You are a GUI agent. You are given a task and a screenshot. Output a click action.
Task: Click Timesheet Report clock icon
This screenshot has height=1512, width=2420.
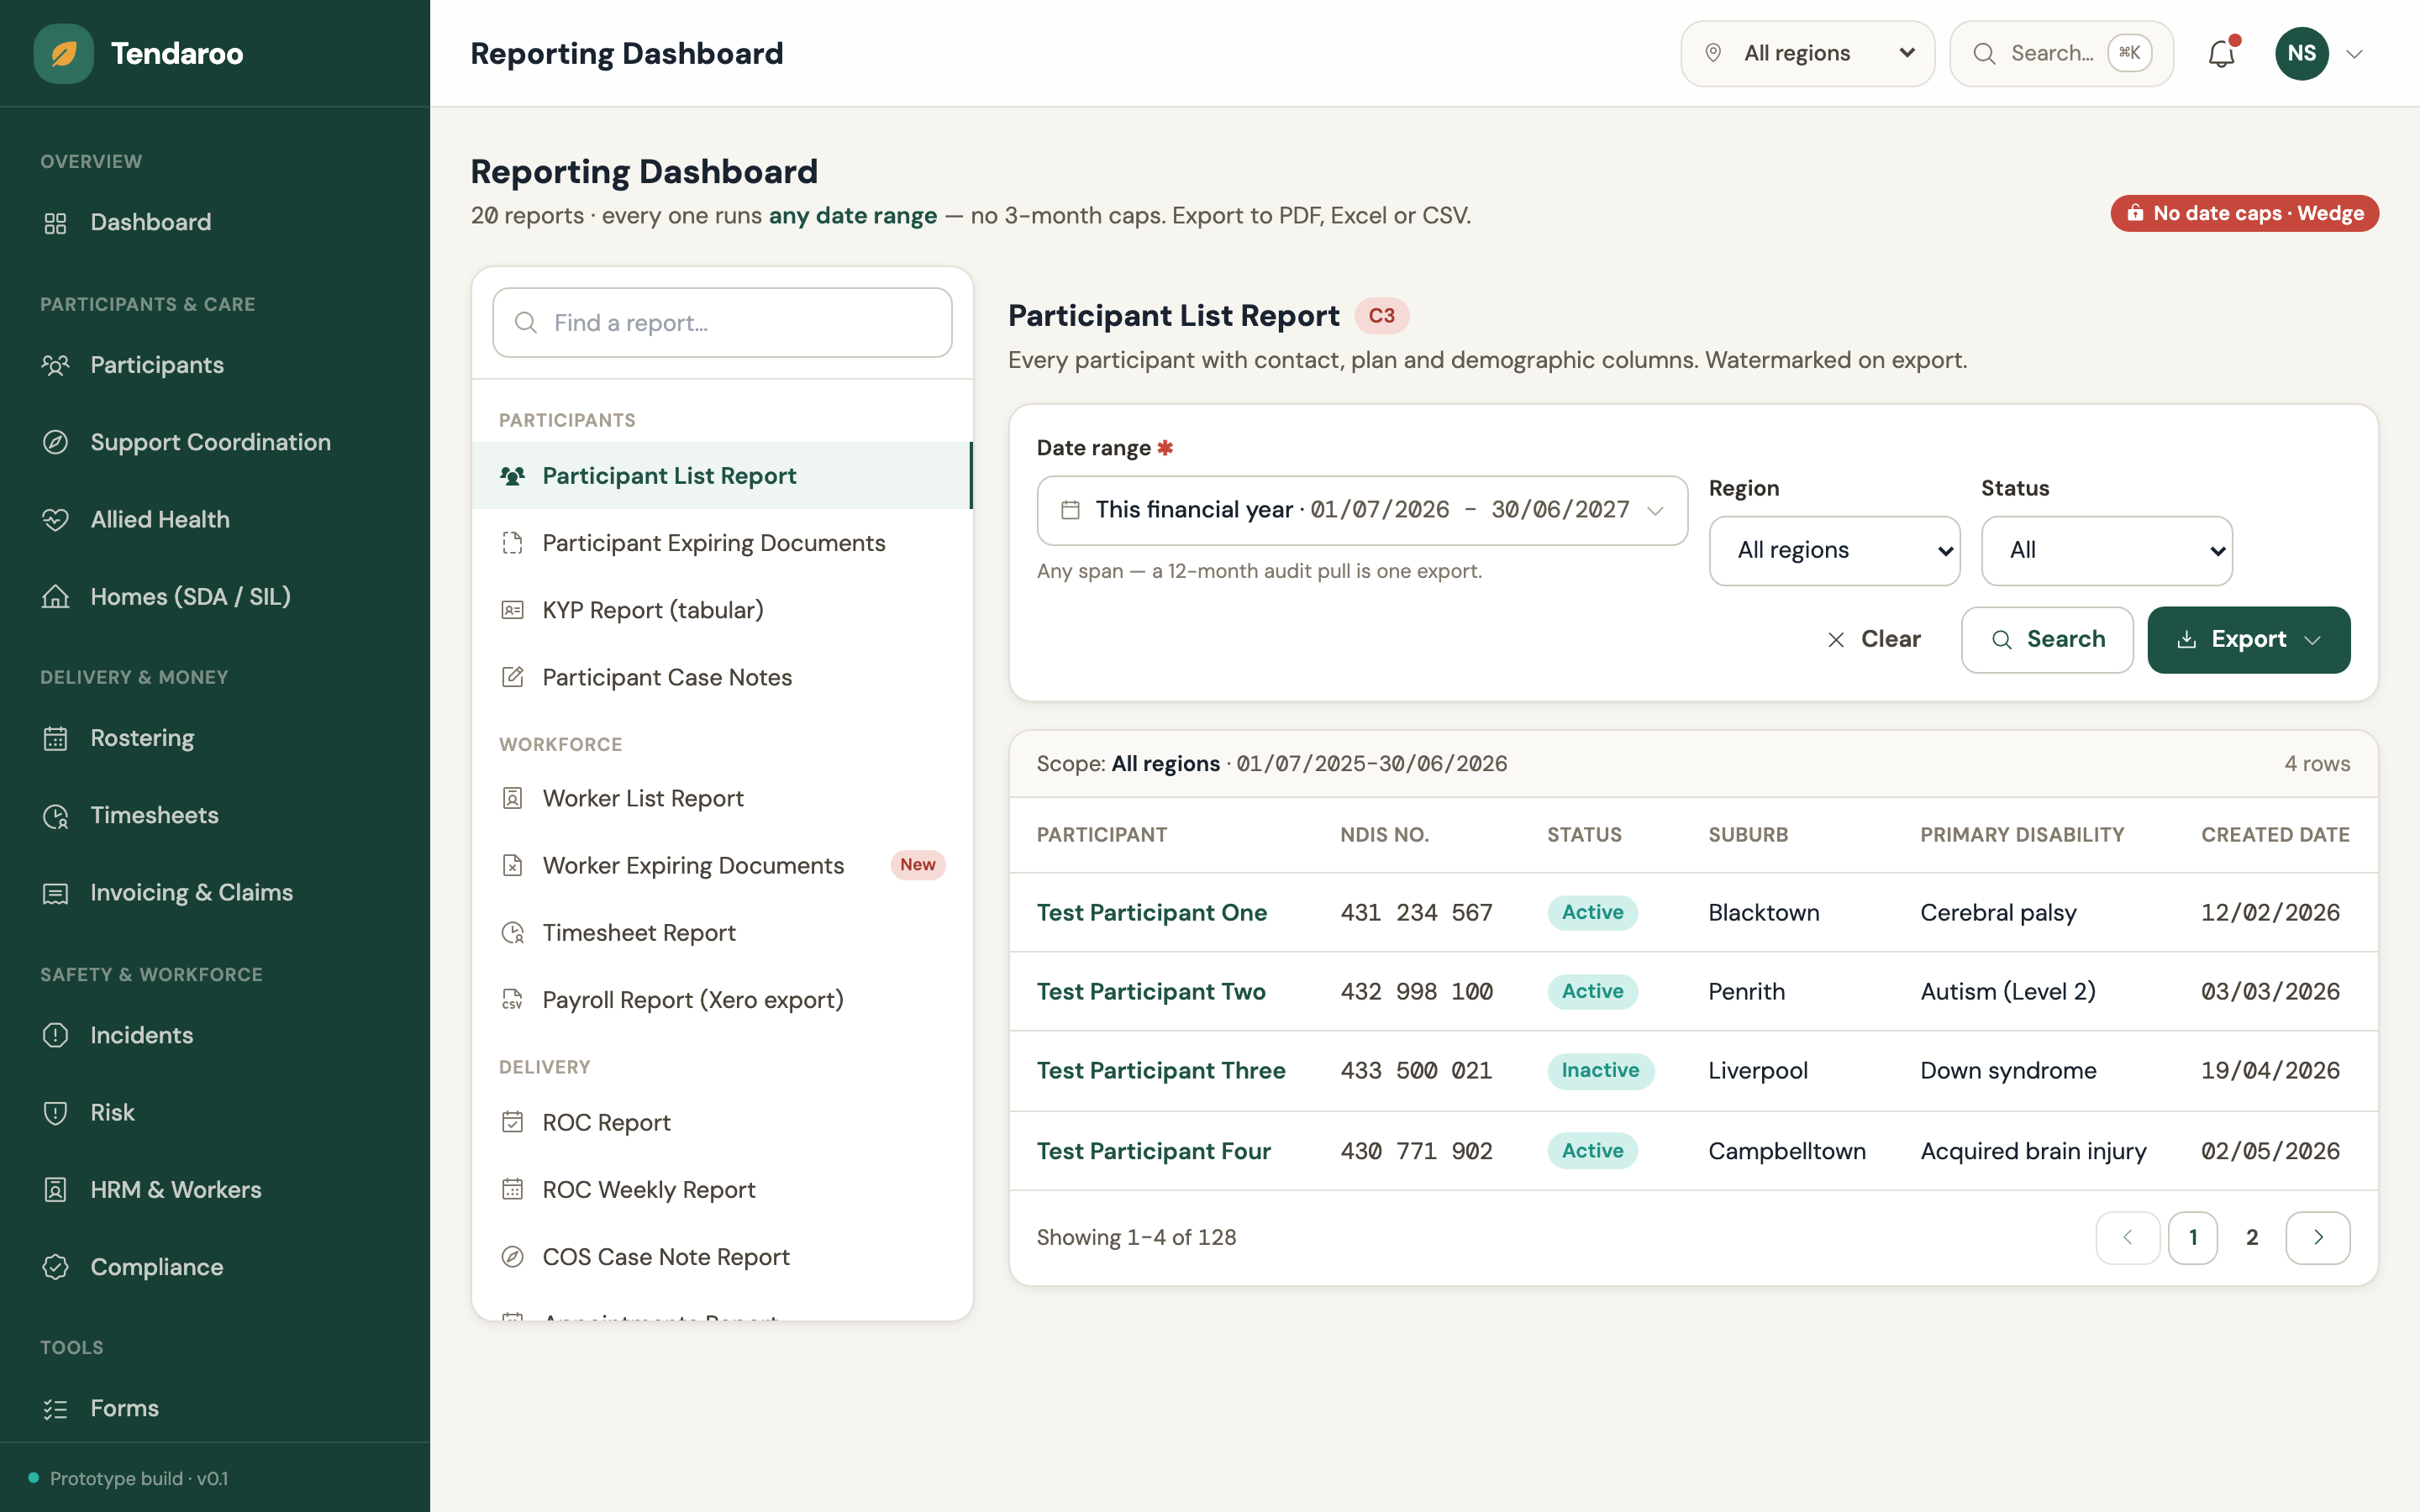point(512,933)
